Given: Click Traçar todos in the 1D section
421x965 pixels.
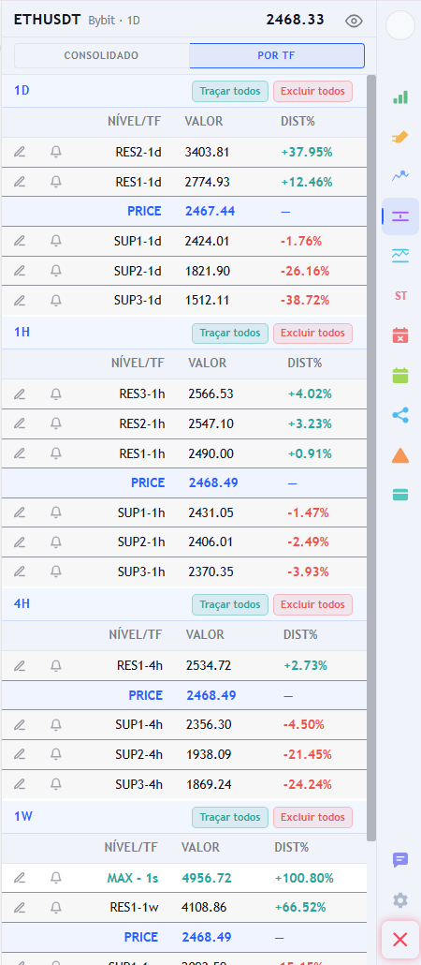Looking at the screenshot, I should [x=230, y=91].
